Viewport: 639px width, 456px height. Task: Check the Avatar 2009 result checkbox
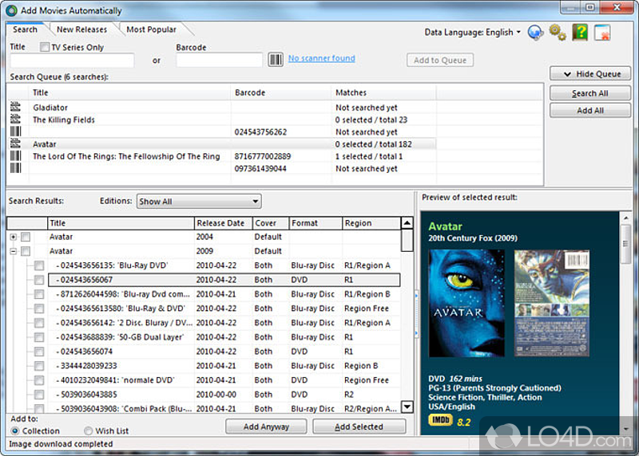[x=26, y=251]
